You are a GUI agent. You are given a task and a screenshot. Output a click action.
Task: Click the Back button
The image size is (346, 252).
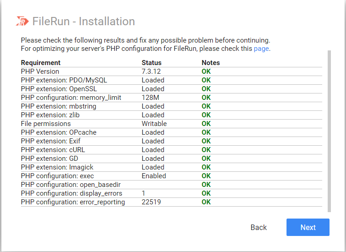[259, 227]
